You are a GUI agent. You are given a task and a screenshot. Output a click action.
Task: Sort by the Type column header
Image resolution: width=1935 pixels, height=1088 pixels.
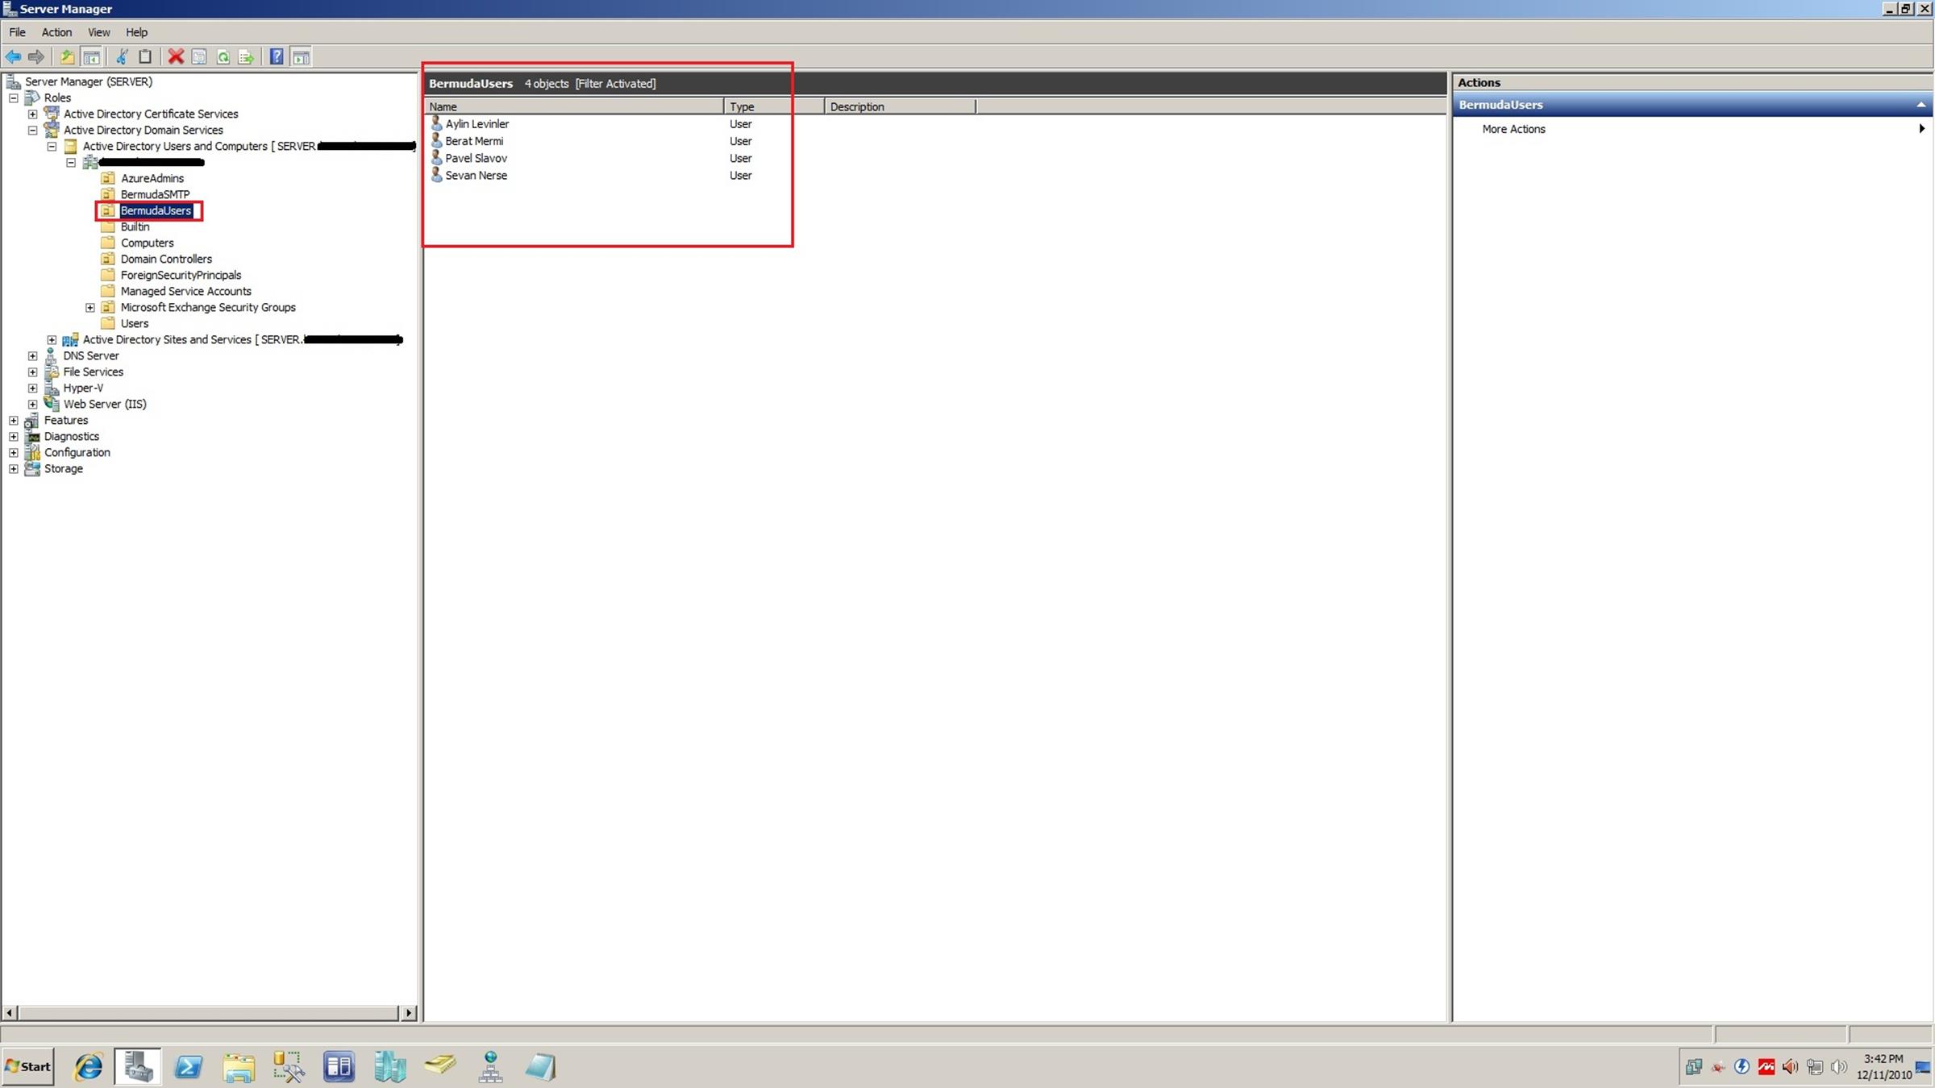coord(774,106)
